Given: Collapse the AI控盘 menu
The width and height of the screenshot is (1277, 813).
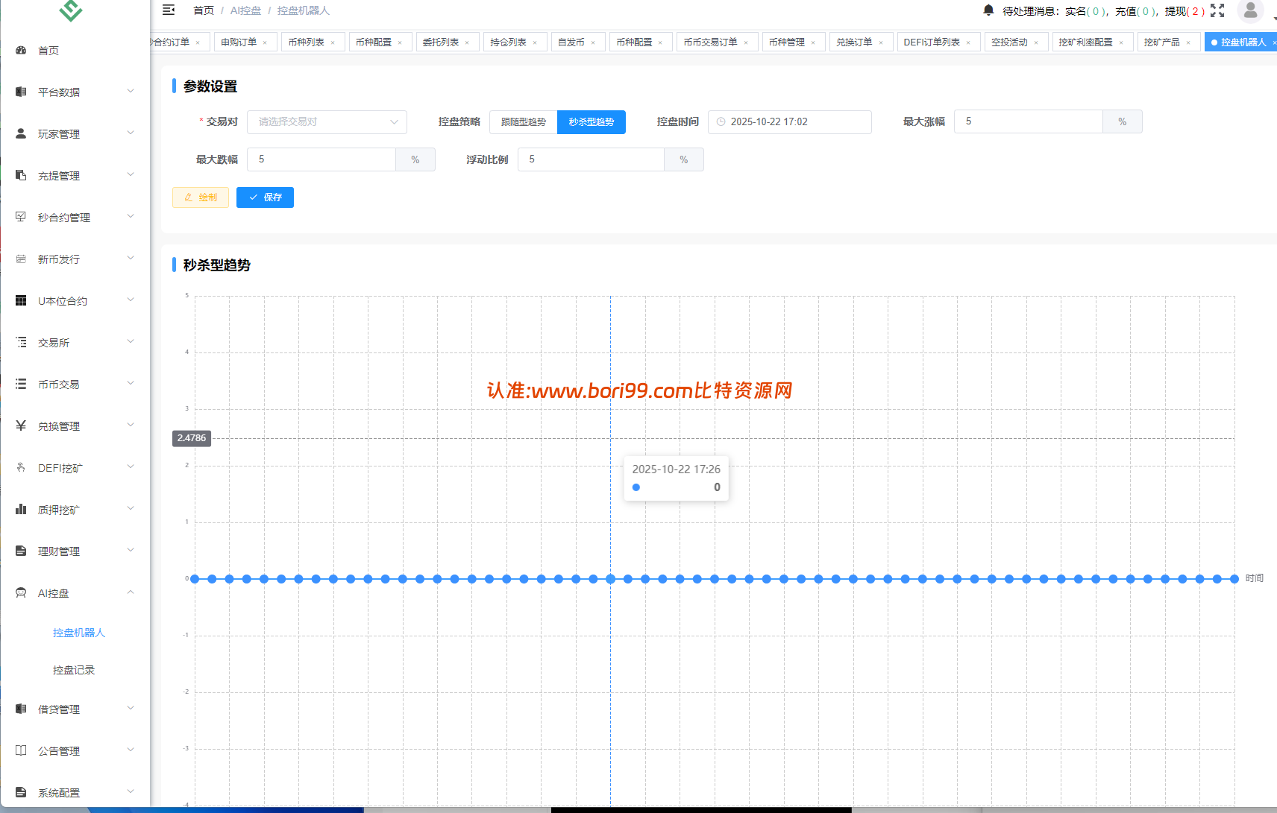Looking at the screenshot, I should click(131, 592).
